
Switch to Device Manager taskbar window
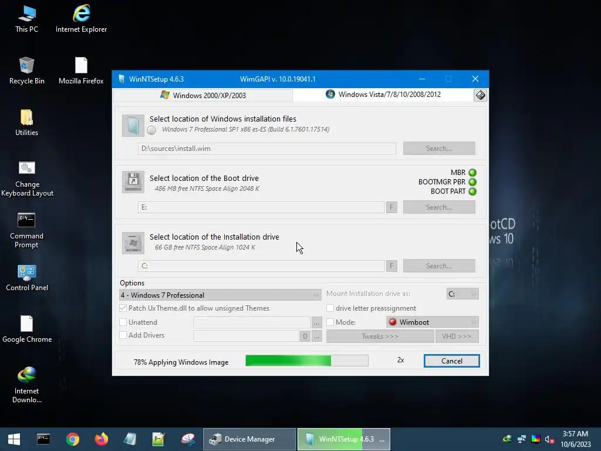(249, 439)
